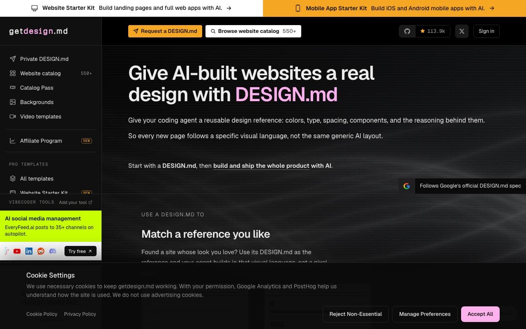Click the star icon next to 113.9k

(422, 31)
